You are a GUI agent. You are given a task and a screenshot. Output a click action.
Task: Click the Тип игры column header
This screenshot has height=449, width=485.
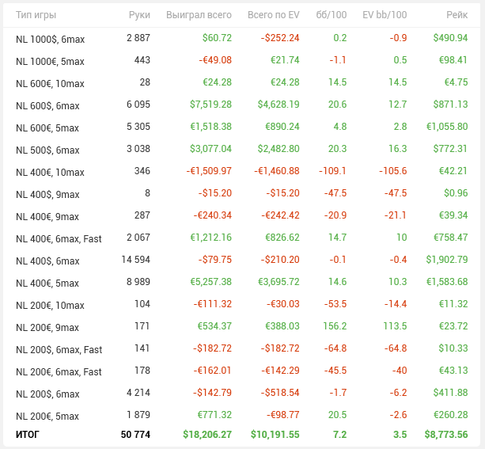pyautogui.click(x=36, y=15)
